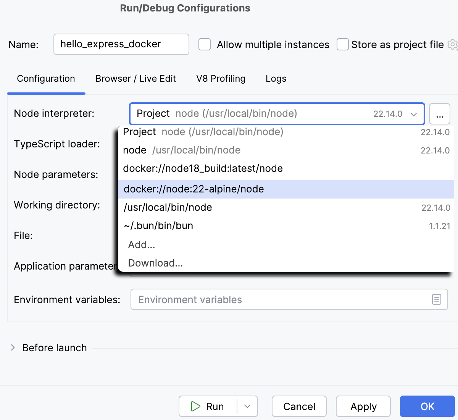Expand the Before launch section
458x420 pixels.
(13, 347)
